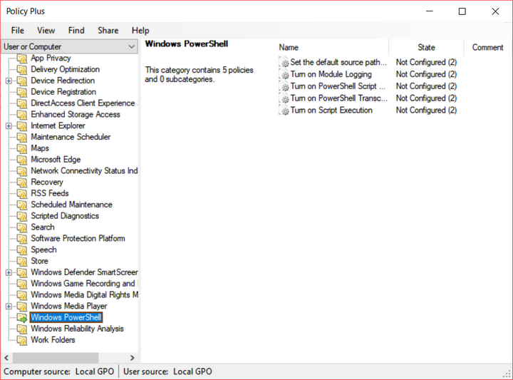Viewport: 513px width, 380px height.
Task: Select the Set the default source path policy
Action: pos(338,62)
